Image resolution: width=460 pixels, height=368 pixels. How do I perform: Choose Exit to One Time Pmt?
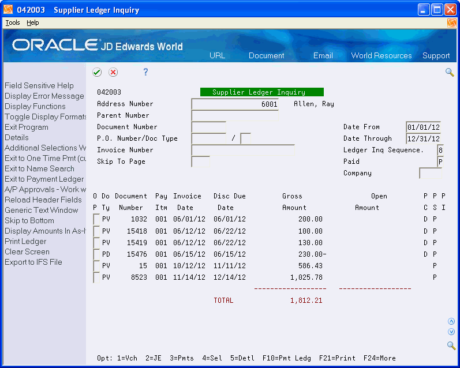tap(45, 158)
